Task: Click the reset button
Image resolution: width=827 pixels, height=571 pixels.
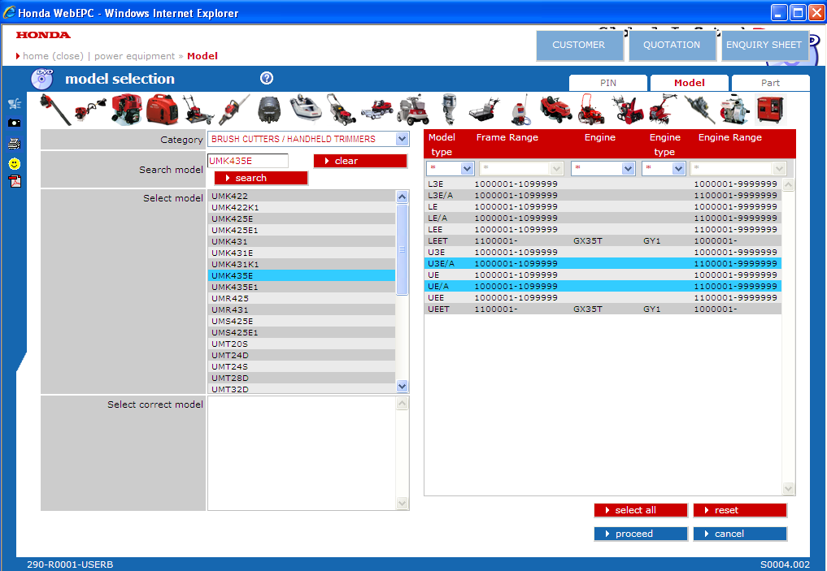Action: pos(740,510)
